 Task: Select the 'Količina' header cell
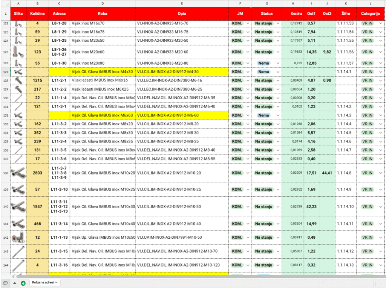coord(37,14)
